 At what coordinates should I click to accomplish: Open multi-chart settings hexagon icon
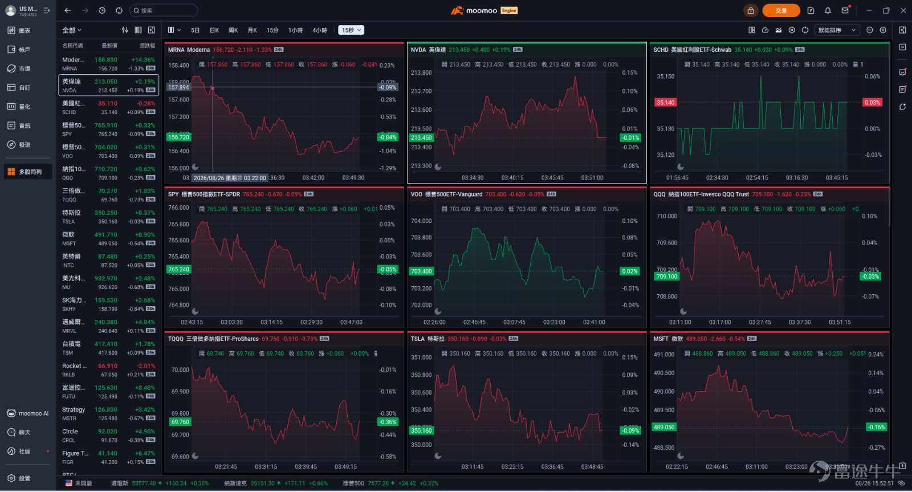792,30
